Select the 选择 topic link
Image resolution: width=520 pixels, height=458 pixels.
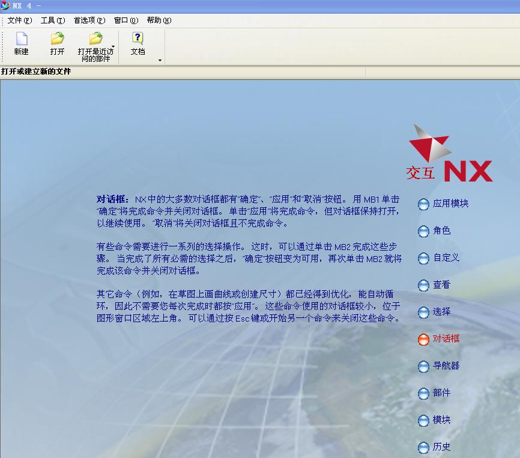tap(442, 311)
